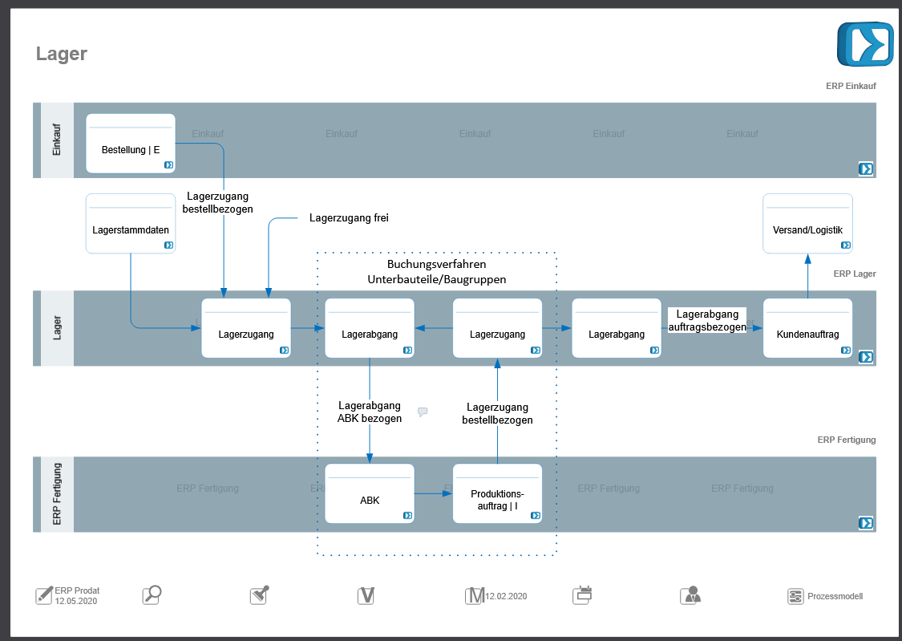902x641 pixels.
Task: Click the blue logo in top-right corner
Action: coord(865,43)
